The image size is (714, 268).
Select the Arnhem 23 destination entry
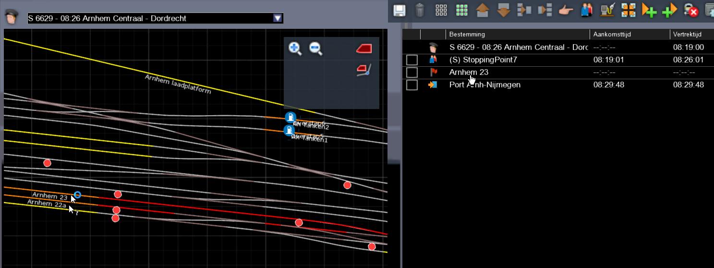pyautogui.click(x=469, y=73)
